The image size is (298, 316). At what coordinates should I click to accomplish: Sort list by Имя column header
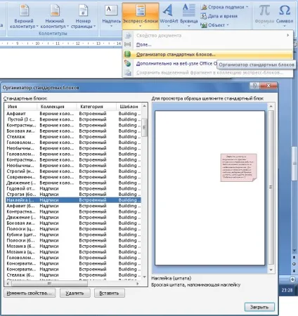[x=20, y=107]
